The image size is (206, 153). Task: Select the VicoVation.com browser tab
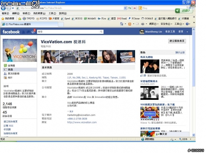click(29, 24)
